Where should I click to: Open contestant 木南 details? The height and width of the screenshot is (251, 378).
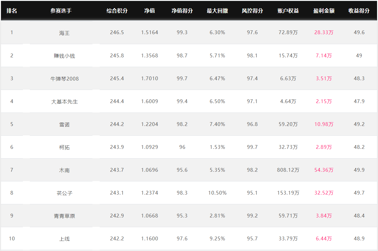click(x=64, y=170)
